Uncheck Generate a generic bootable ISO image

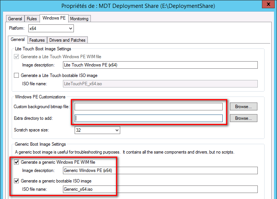point(16,181)
